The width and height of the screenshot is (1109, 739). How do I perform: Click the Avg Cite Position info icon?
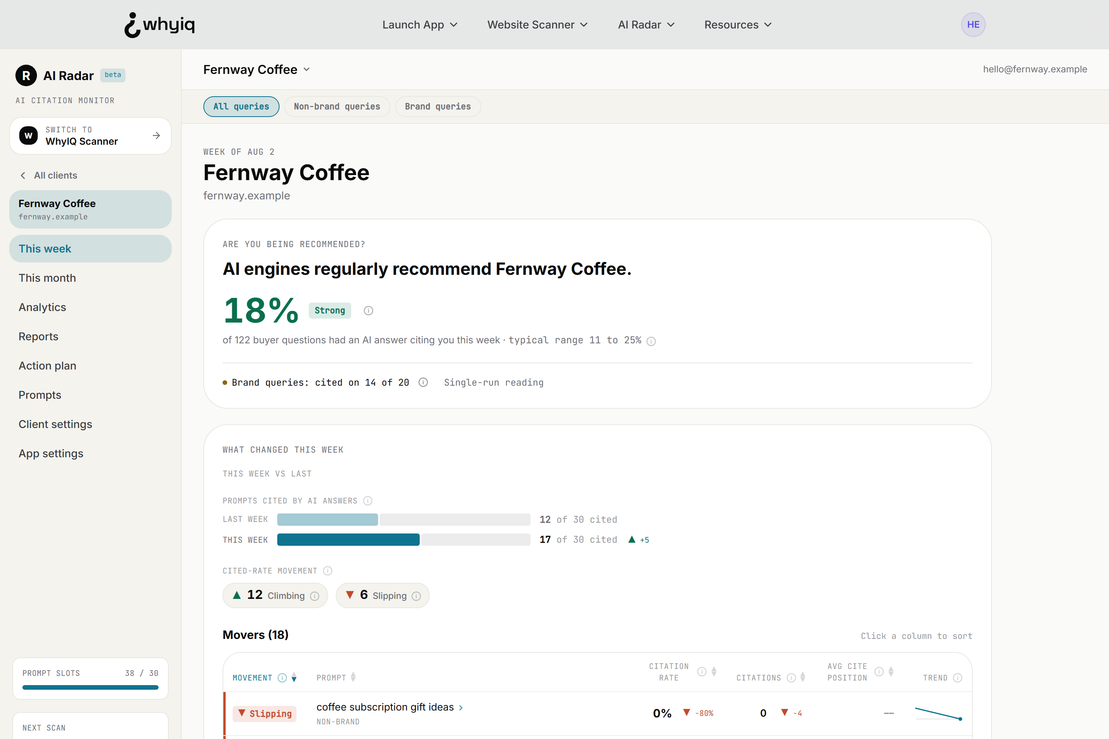[879, 672]
